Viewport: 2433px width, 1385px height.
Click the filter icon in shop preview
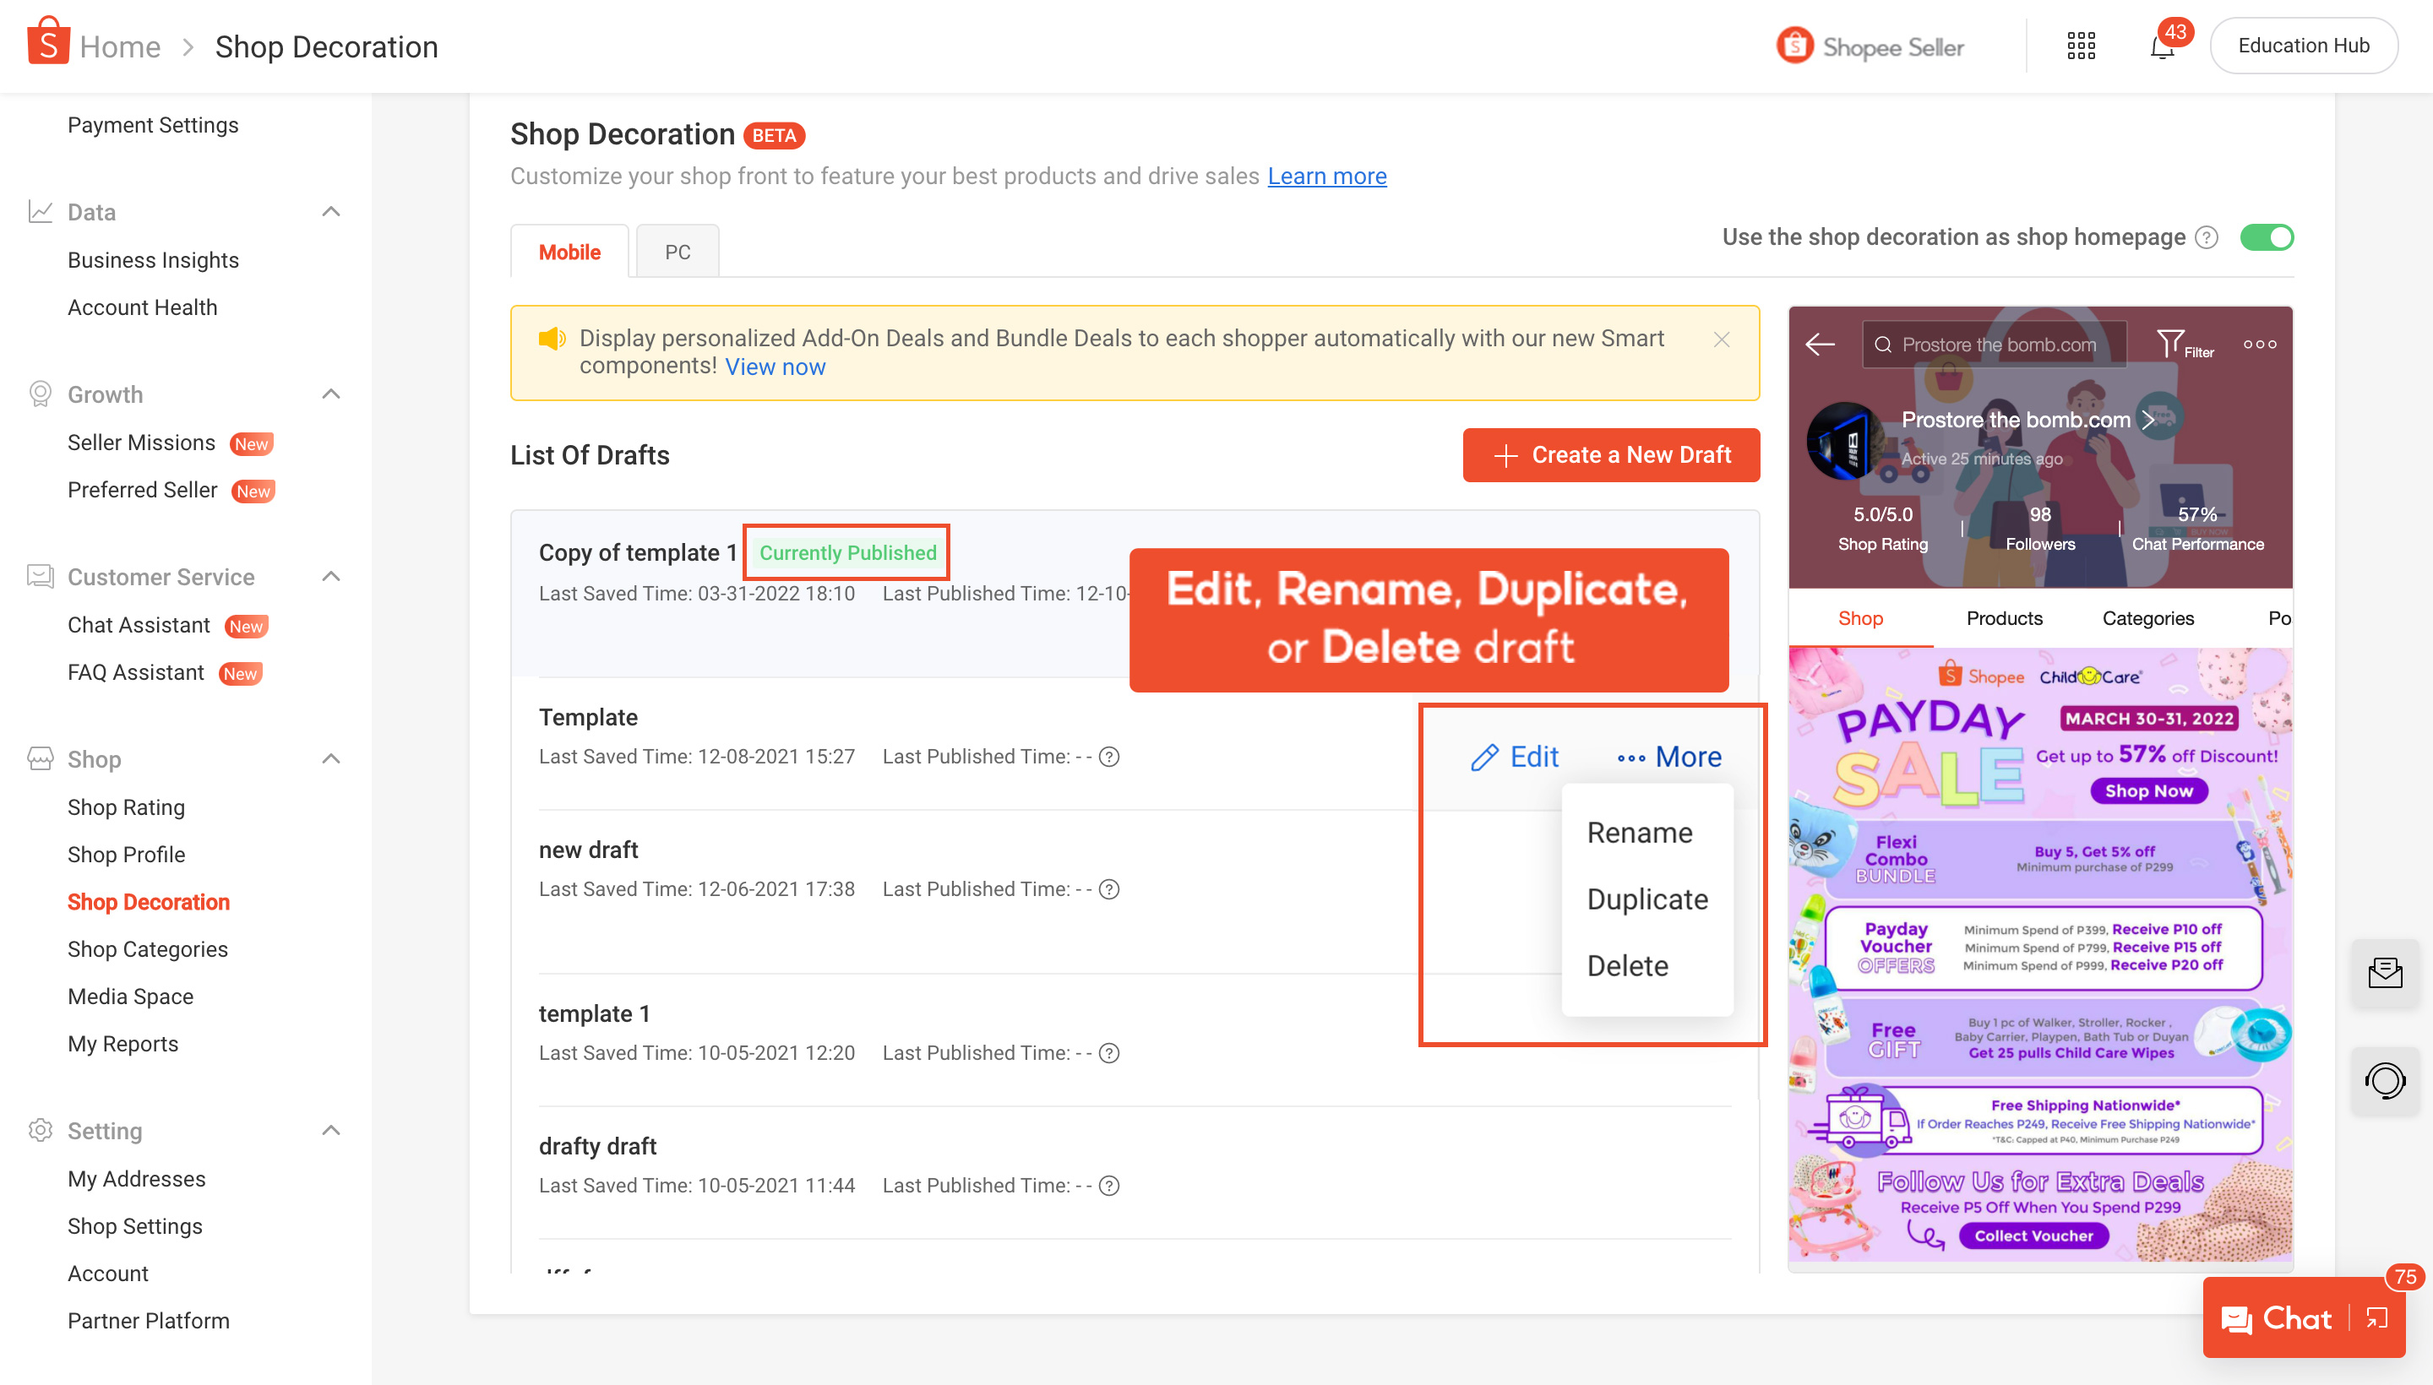(x=2172, y=344)
